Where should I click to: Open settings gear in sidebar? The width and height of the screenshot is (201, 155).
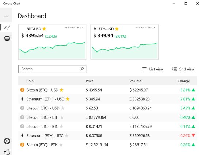tap(7, 141)
